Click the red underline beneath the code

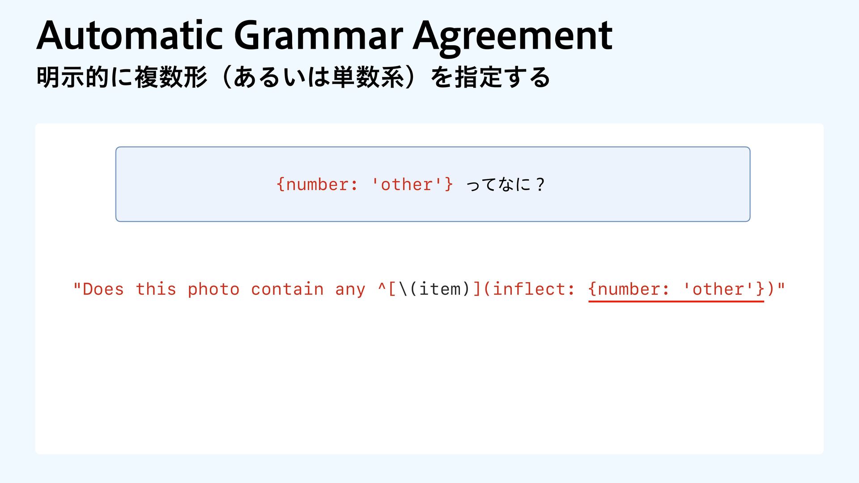tap(676, 302)
